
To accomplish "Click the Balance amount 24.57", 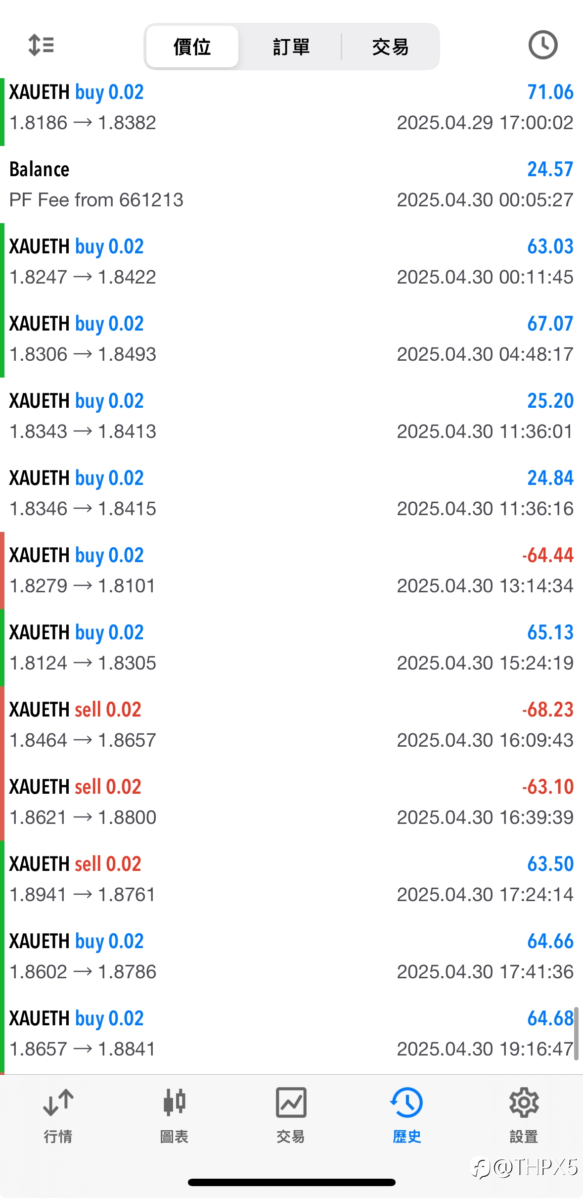I will tap(550, 169).
